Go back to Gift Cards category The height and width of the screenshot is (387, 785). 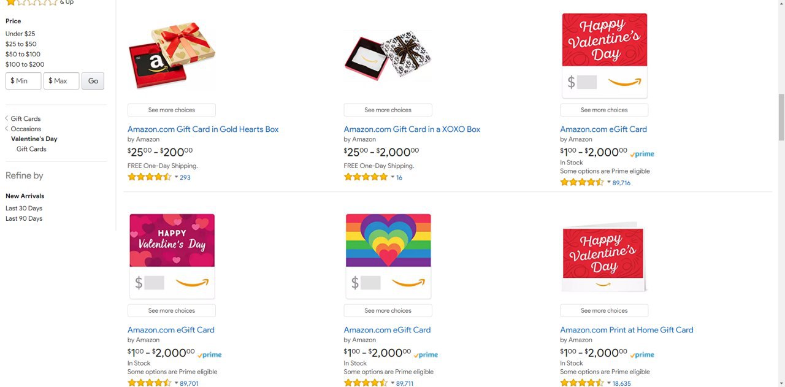click(26, 119)
